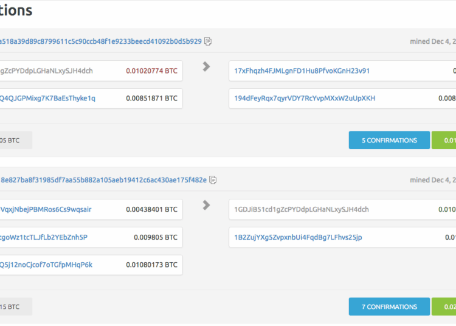456x326 pixels.
Task: Click the arrow icon in the second transaction
Action: point(206,205)
